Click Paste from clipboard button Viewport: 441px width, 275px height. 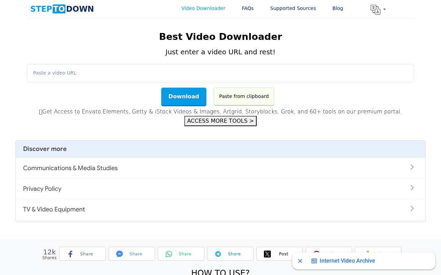point(244,97)
